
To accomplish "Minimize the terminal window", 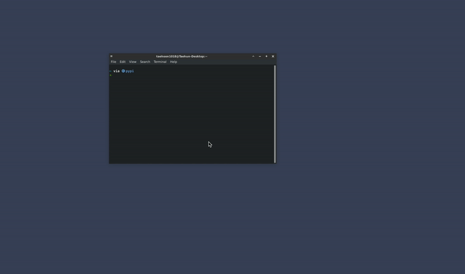I will click(260, 56).
